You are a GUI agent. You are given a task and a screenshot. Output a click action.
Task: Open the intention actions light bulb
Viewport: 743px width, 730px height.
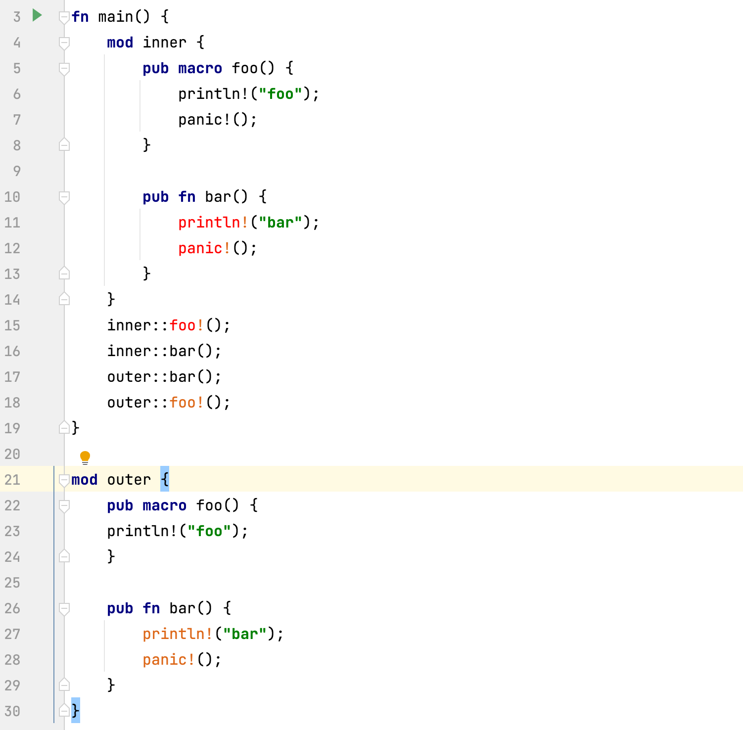[x=85, y=457]
